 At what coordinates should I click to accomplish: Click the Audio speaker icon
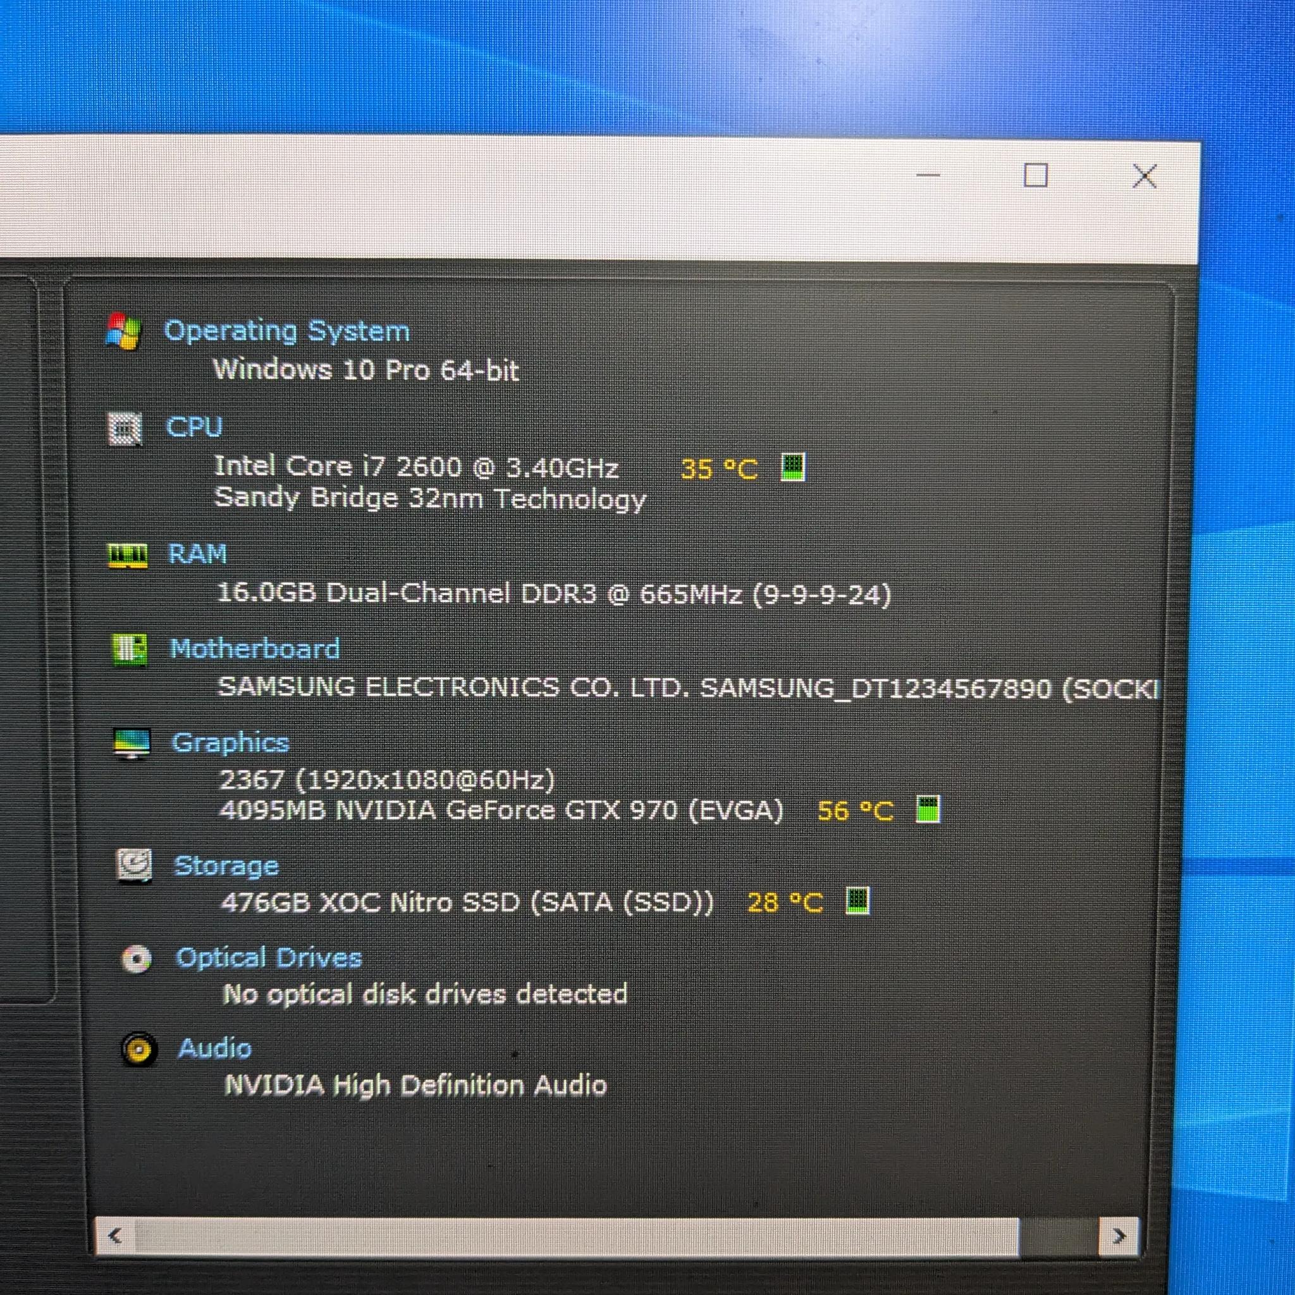tap(139, 1050)
